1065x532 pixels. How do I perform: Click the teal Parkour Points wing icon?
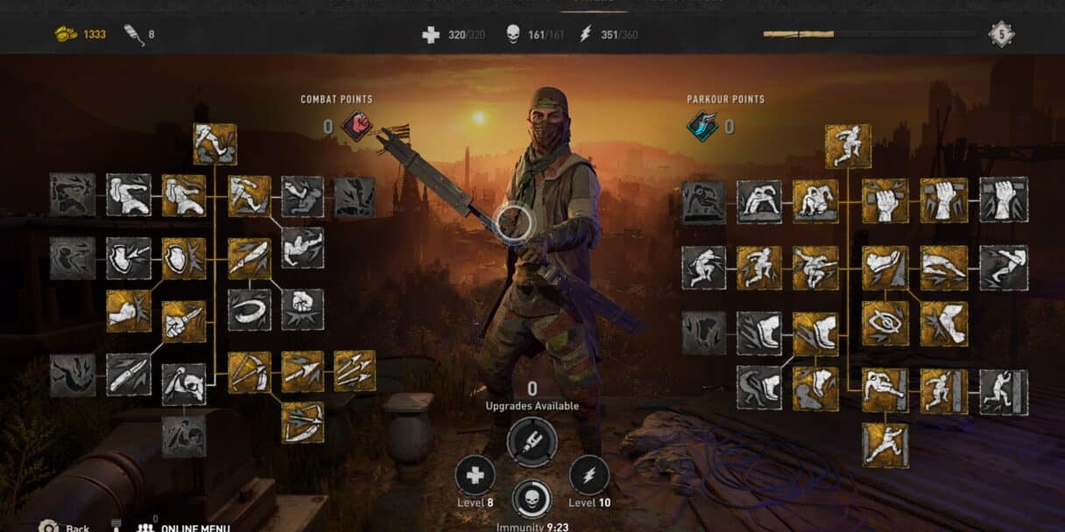[x=703, y=127]
